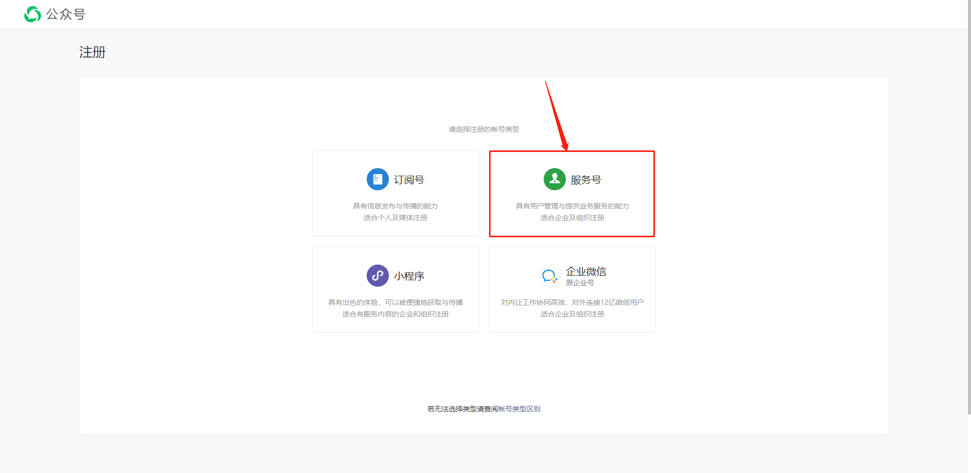Click the purple 小程序 icon
Screen dimensions: 971x473
[377, 276]
